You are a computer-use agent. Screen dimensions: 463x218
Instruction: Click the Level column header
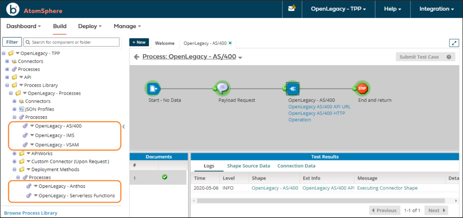[229, 178]
